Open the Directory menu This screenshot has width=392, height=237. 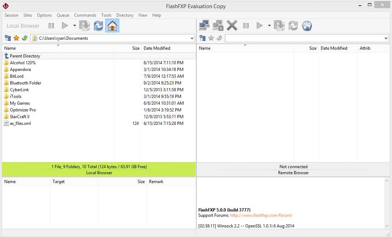click(x=125, y=15)
